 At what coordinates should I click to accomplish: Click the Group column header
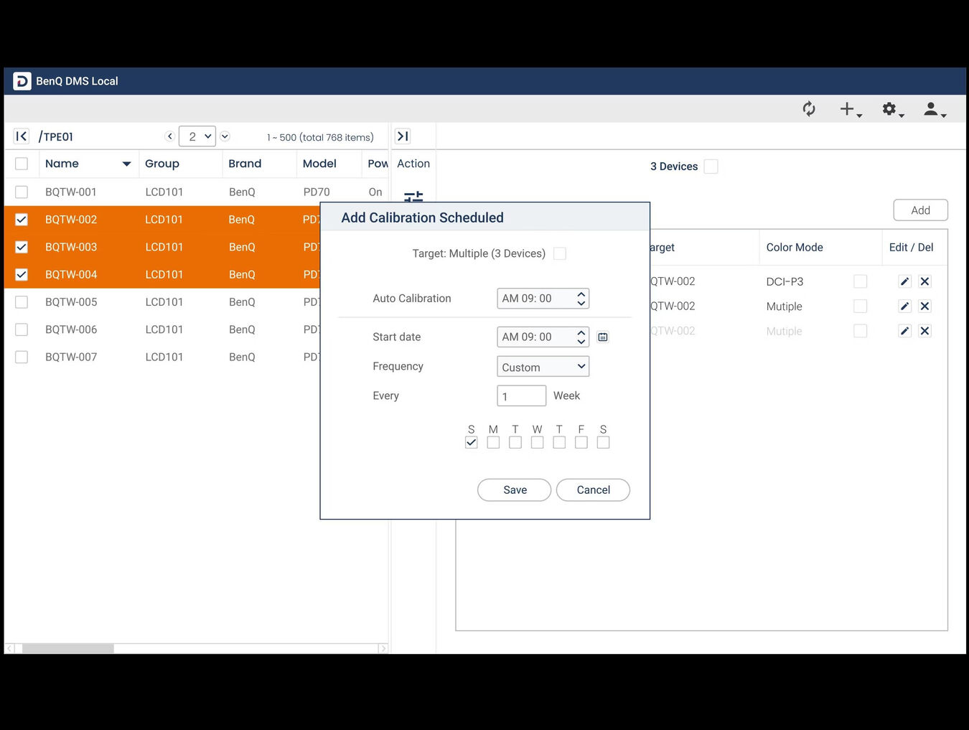(162, 164)
